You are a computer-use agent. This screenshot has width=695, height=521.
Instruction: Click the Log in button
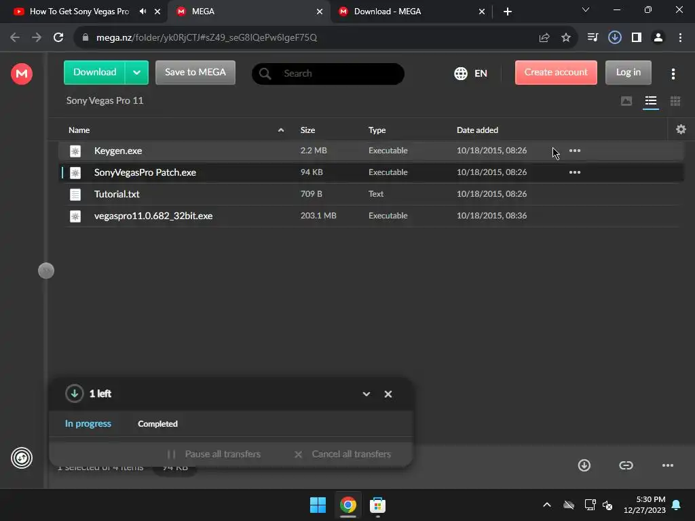(628, 73)
